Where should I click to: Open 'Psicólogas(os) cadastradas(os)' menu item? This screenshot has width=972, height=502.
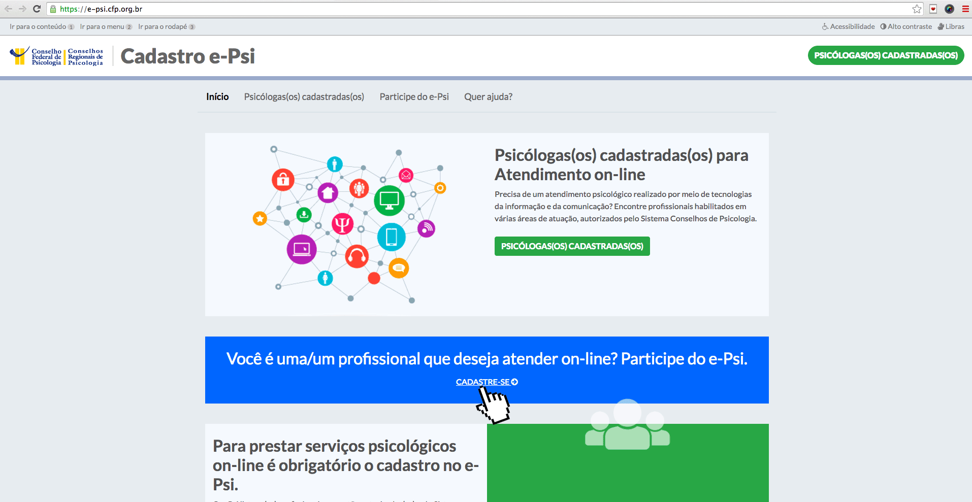pyautogui.click(x=304, y=96)
